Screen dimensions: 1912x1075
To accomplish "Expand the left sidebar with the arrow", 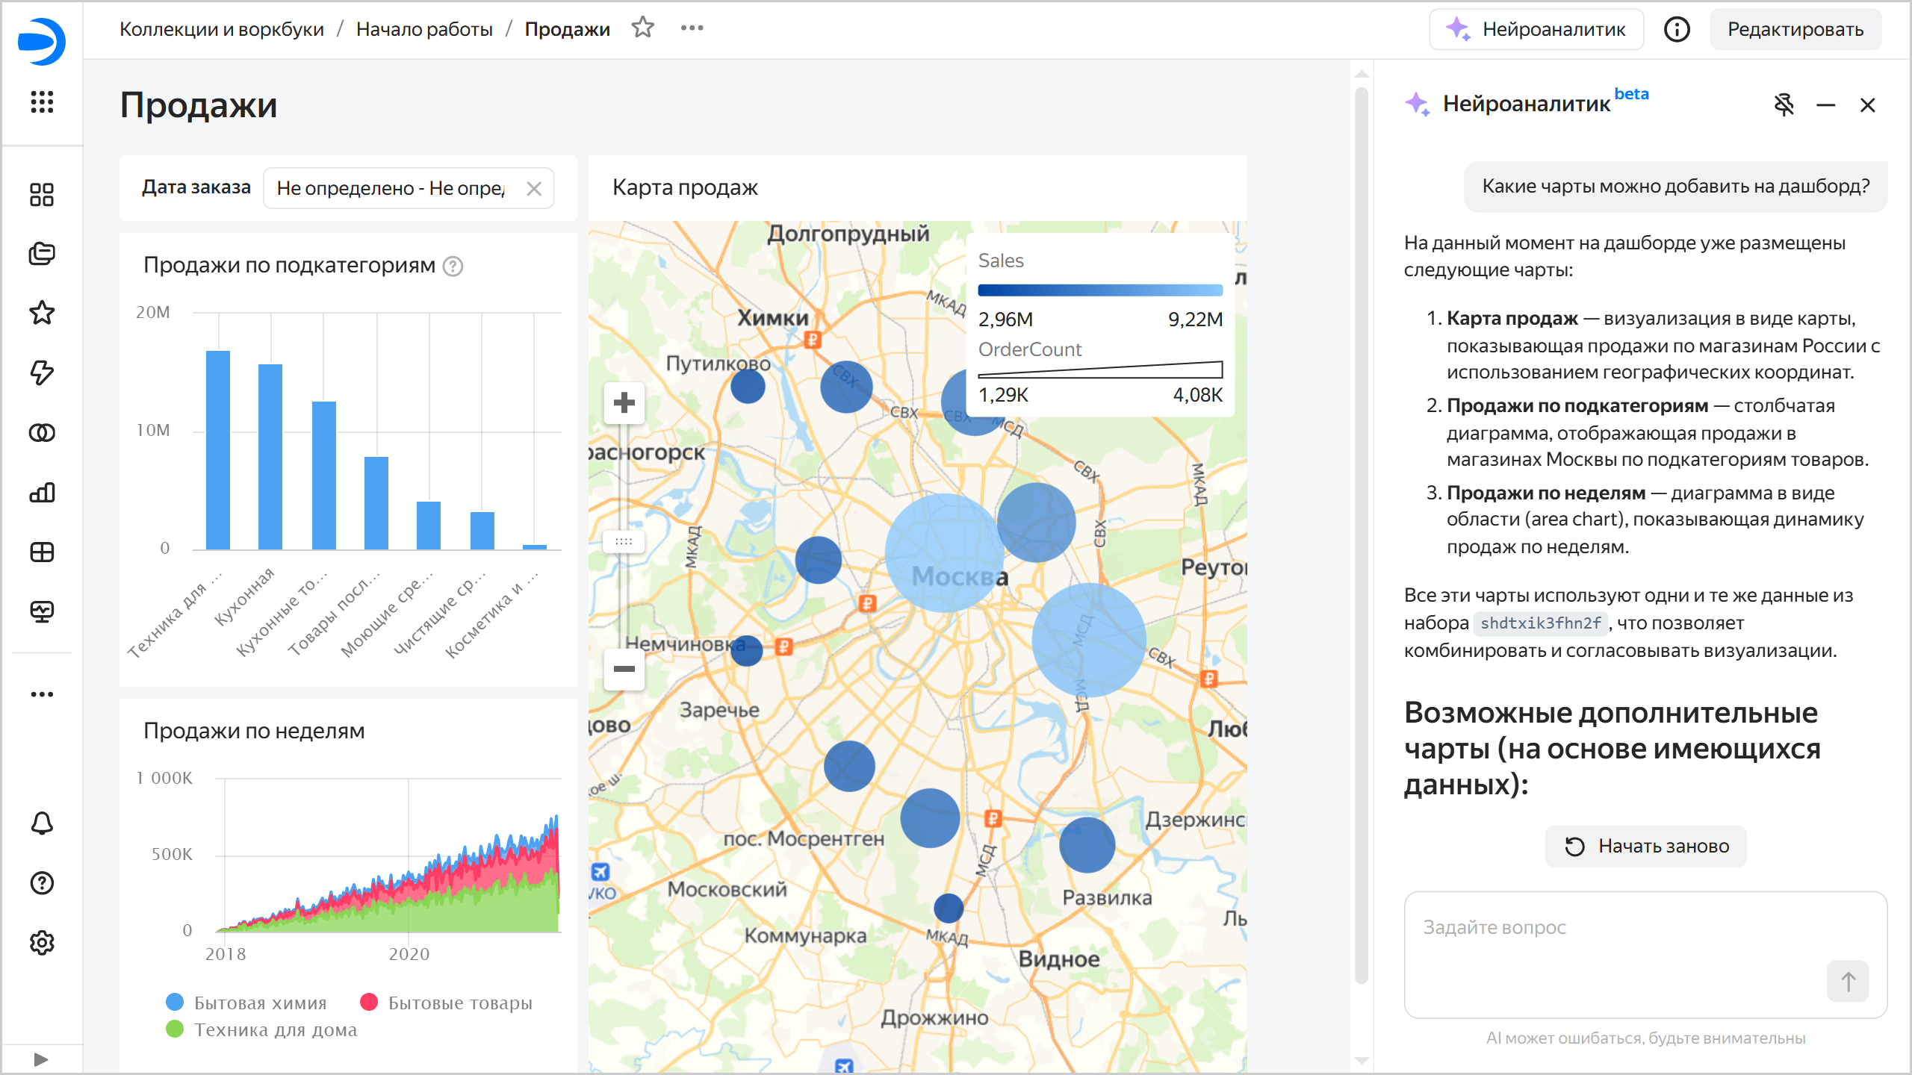I will 41,1059.
